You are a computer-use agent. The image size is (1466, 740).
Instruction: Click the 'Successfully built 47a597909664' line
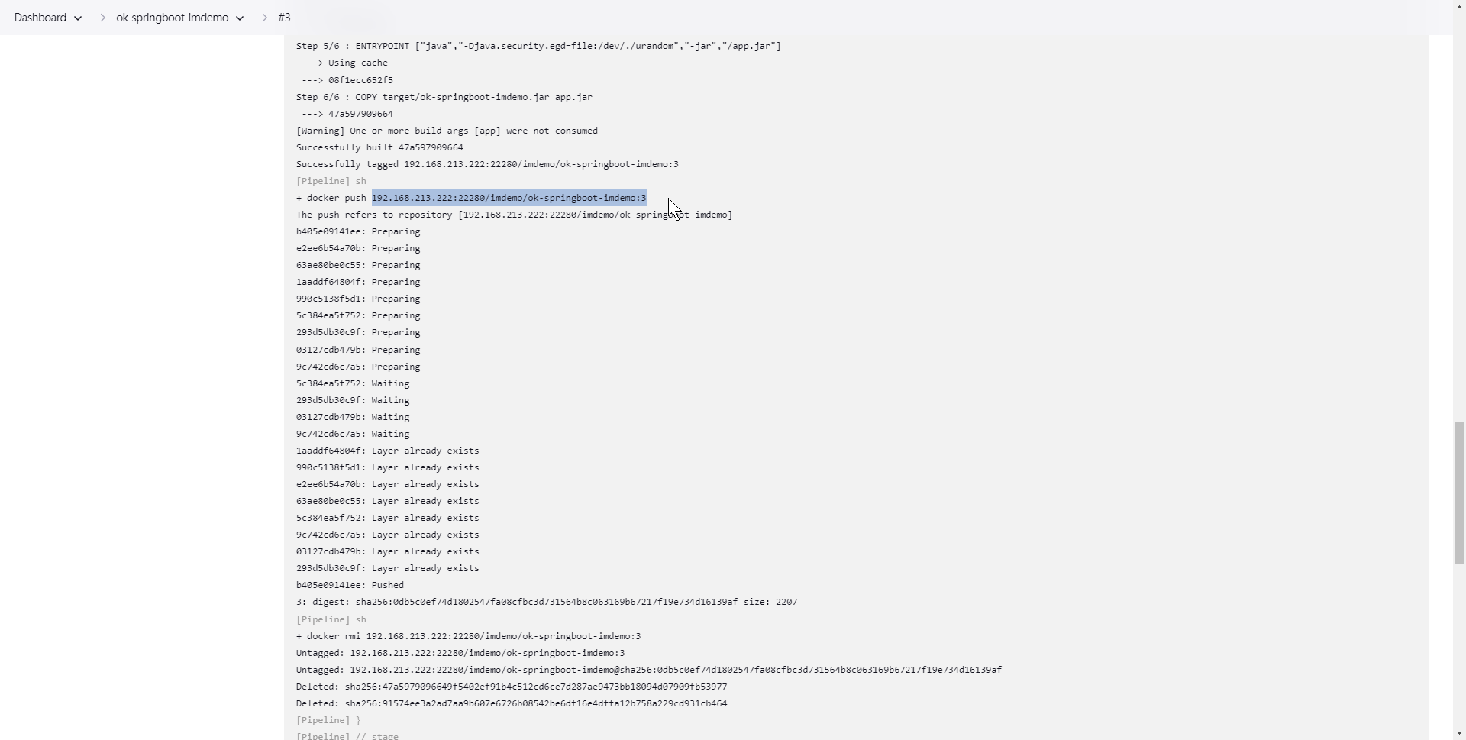[379, 148]
